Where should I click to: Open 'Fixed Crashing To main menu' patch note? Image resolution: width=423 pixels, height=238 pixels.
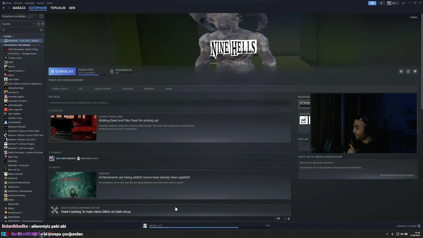(x=96, y=212)
